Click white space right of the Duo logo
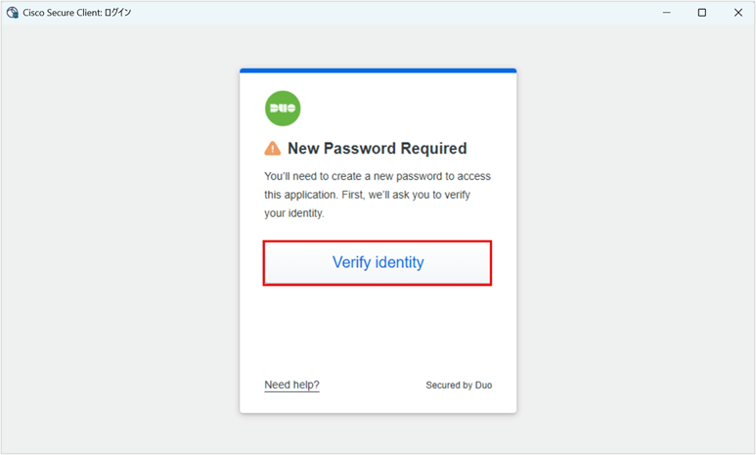 411,108
